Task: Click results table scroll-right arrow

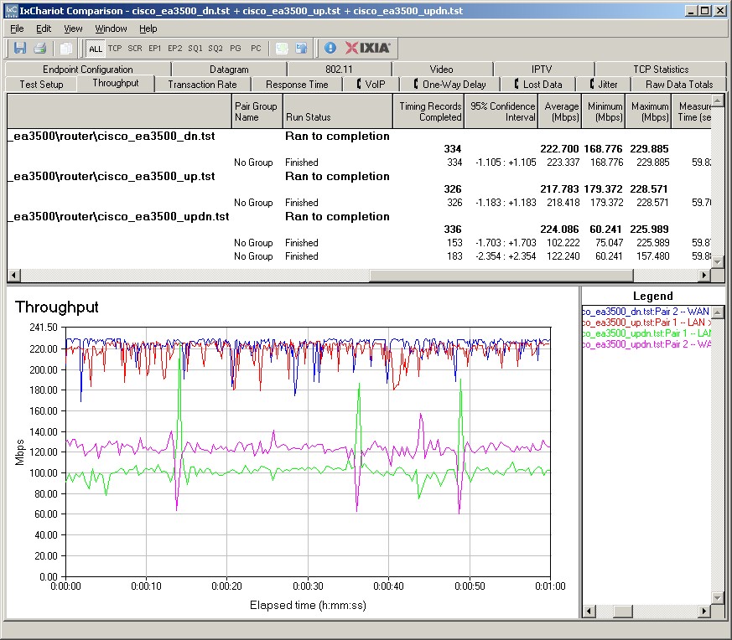Action: click(704, 276)
